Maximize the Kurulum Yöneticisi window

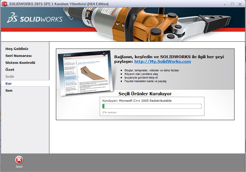pyautogui.click(x=232, y=4)
